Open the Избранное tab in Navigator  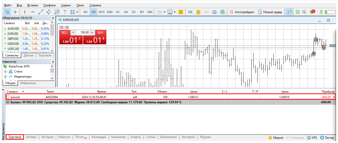pos(28,83)
